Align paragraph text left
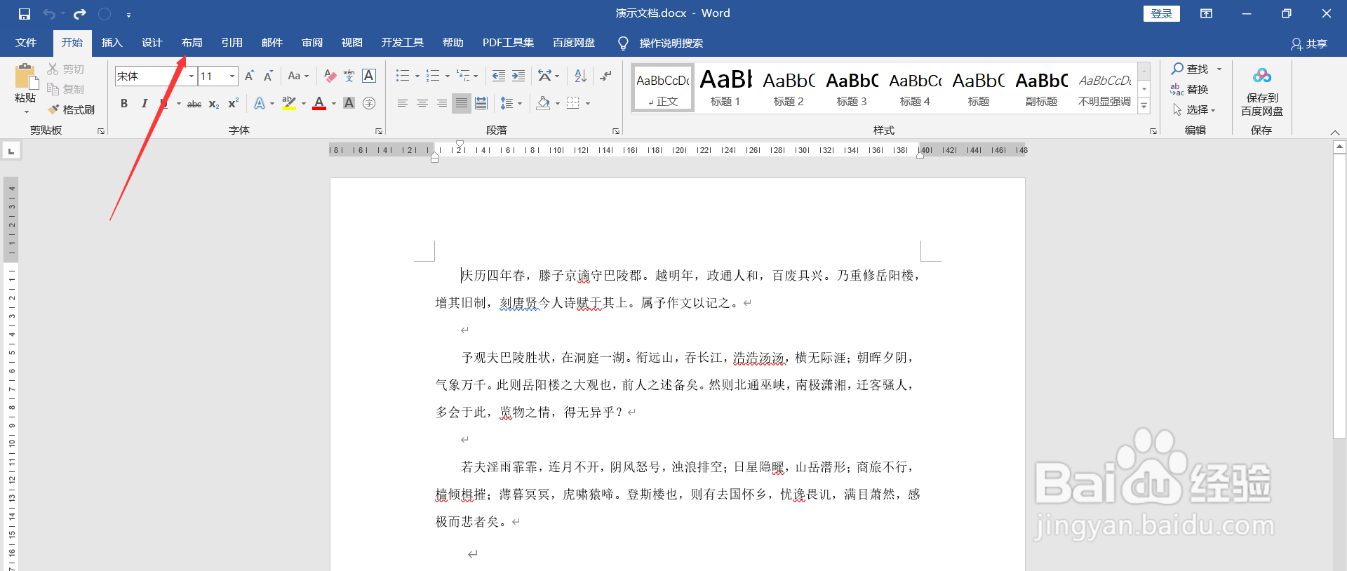This screenshot has height=571, width=1347. click(x=402, y=104)
